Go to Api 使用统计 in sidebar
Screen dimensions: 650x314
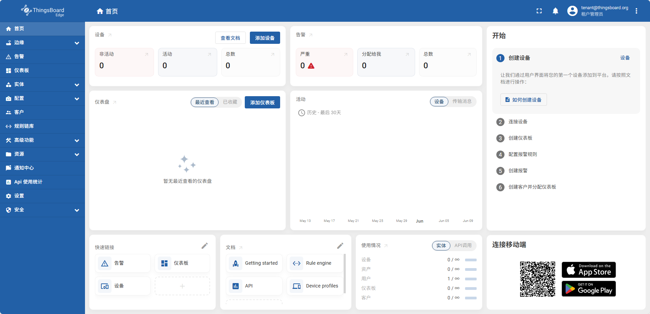coord(28,182)
